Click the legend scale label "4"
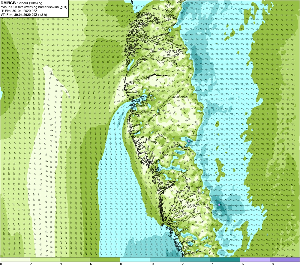300x266 pixels. pos(61,264)
